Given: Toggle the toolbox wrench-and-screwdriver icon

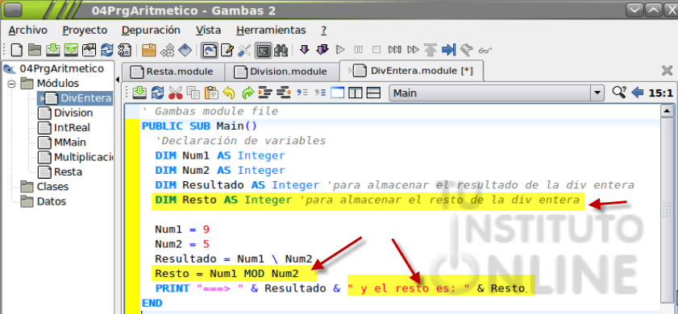Looking at the screenshot, I should [245, 50].
